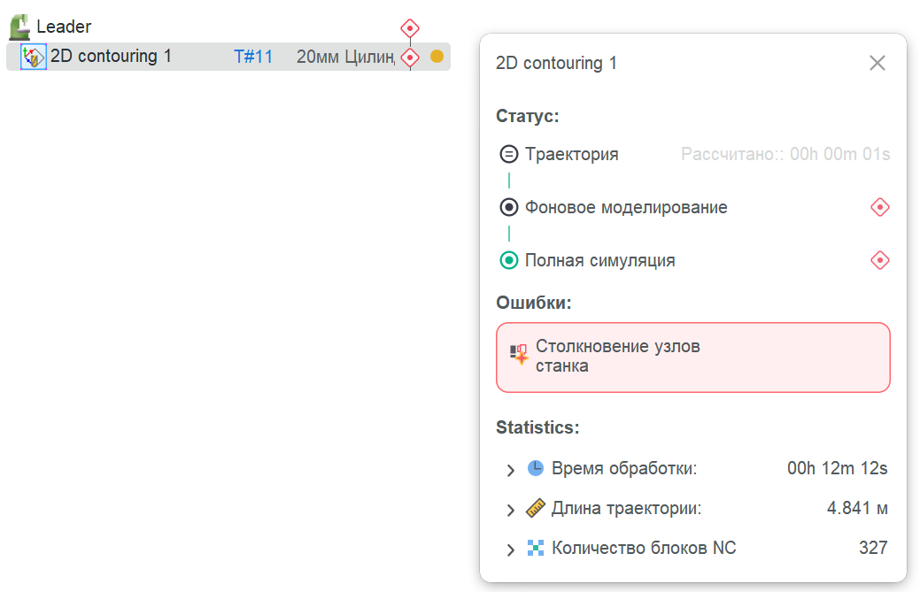Close the 2D contouring 1 info popup
Viewport: 920px width, 592px height.
coord(877,63)
